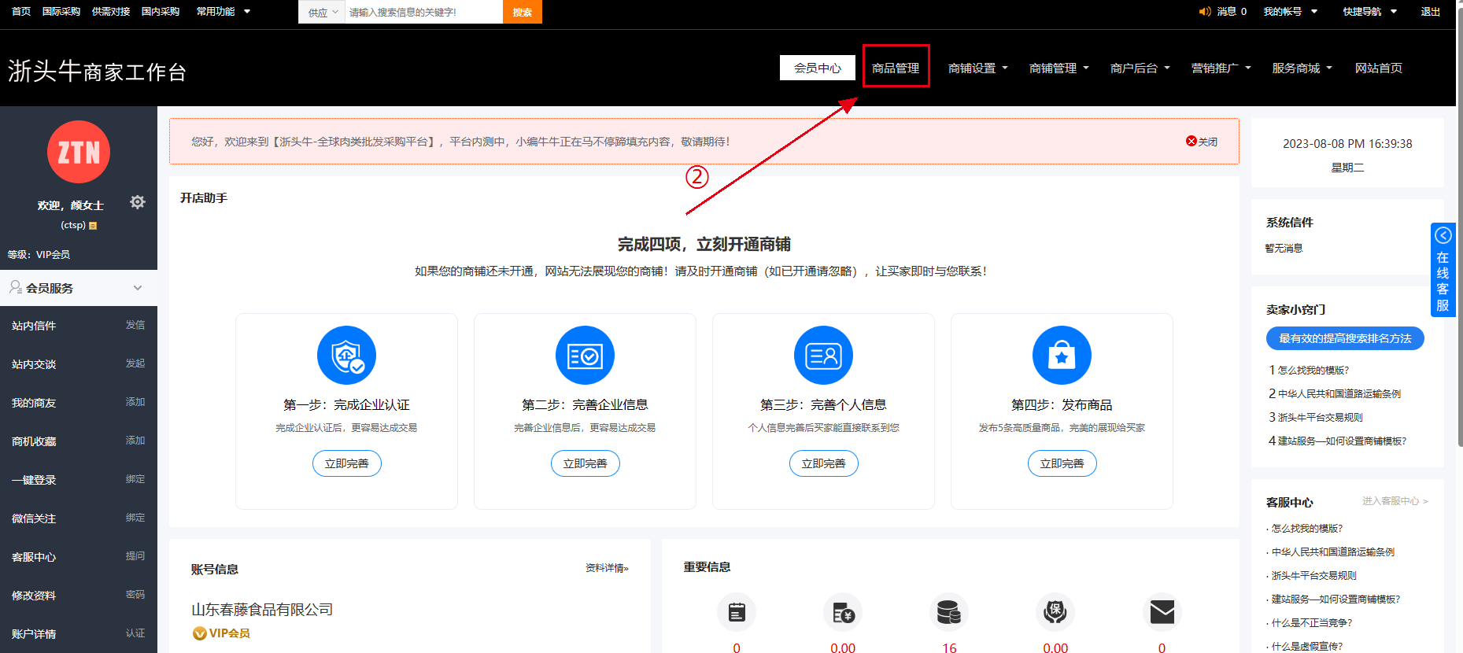Click 绑定 next to 一键登录
This screenshot has width=1463, height=653.
coord(135,479)
